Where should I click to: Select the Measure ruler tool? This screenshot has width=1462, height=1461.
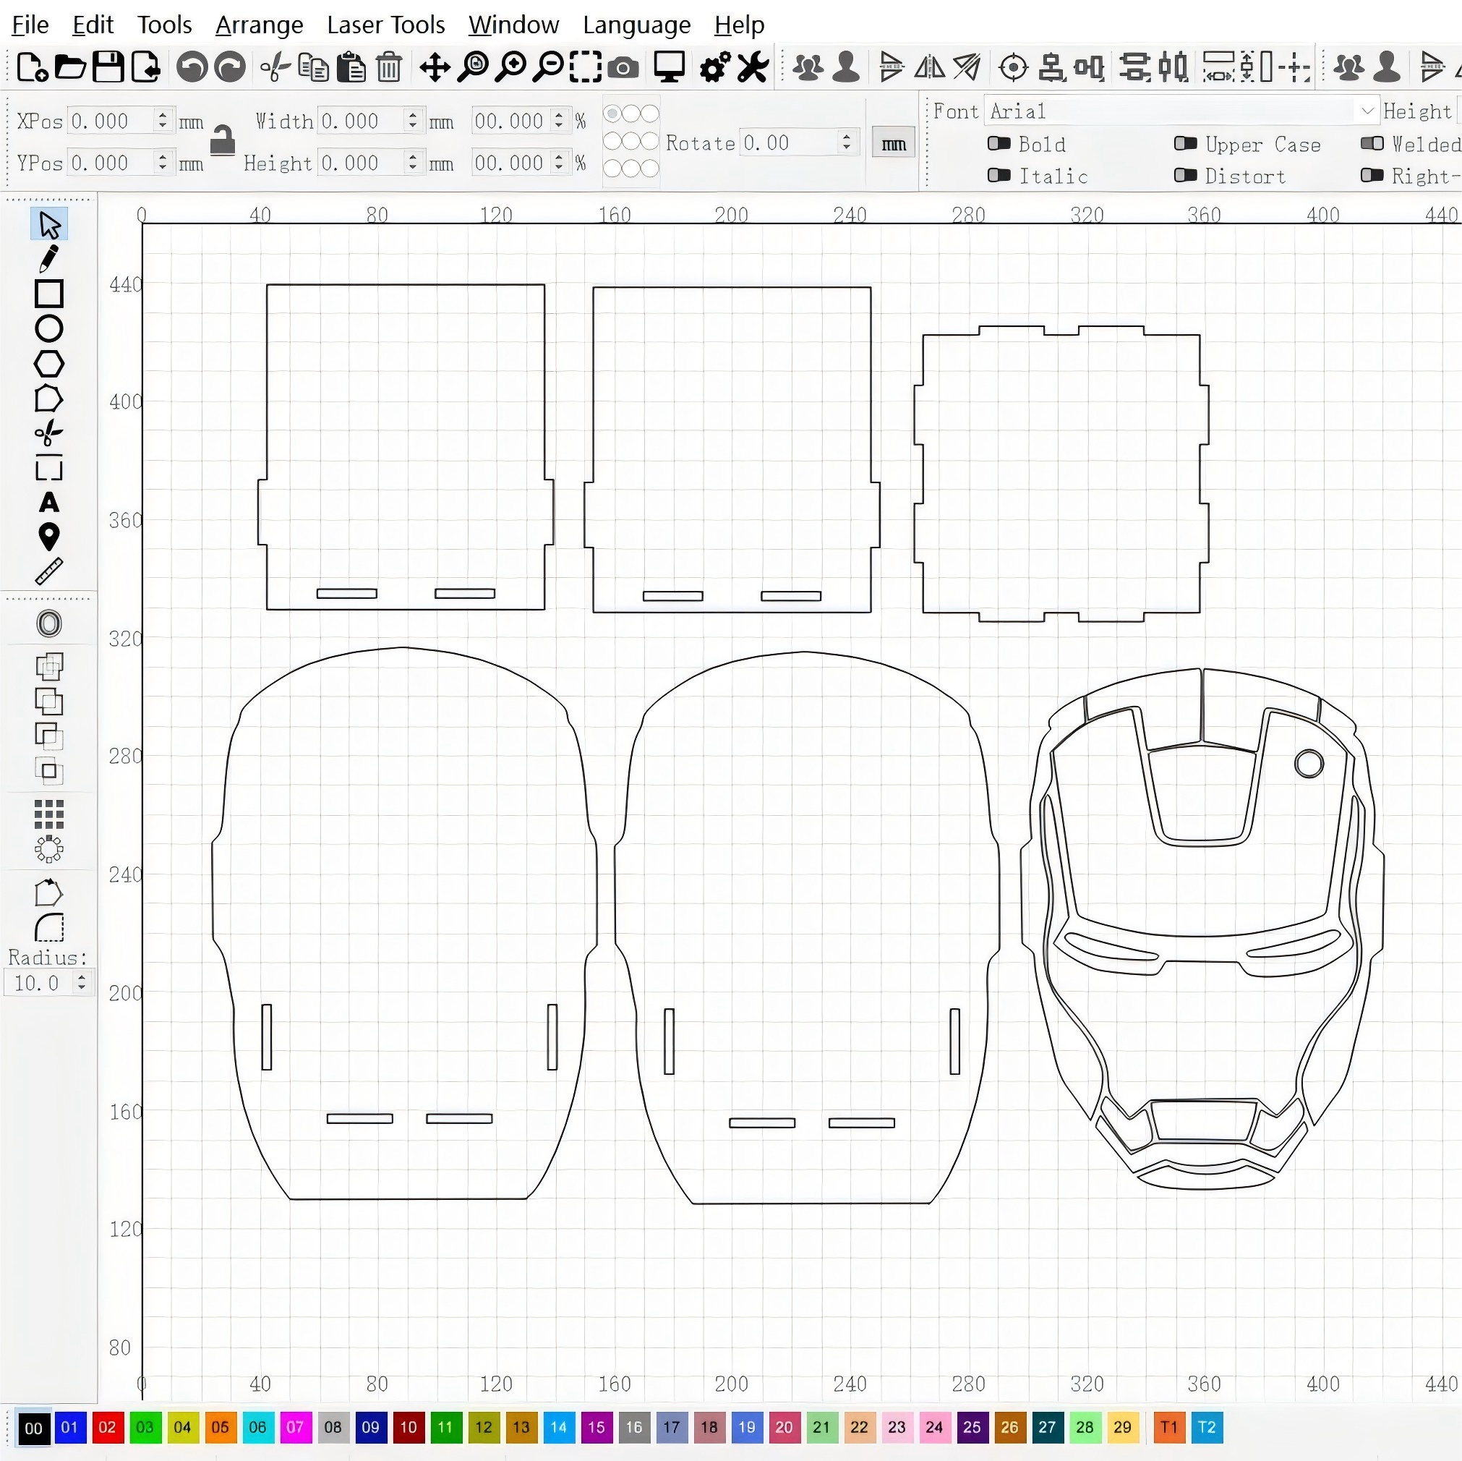coord(49,571)
